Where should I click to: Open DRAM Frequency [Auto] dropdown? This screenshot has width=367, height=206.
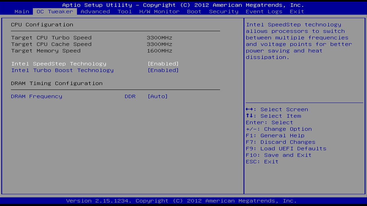click(158, 96)
